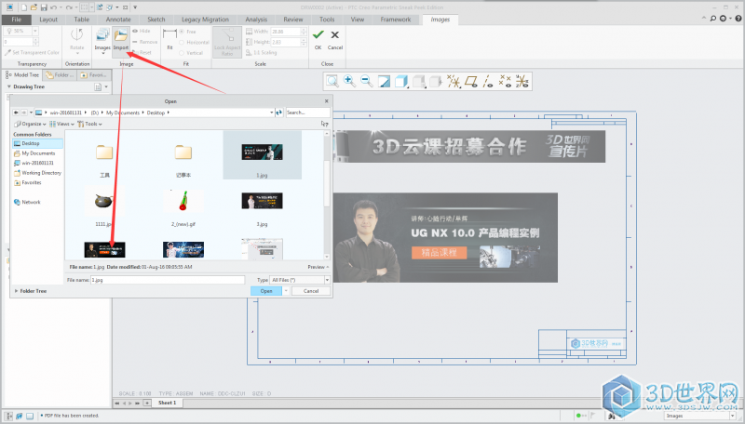This screenshot has height=424, width=745.
Task: Open the transparency percentage dropdown
Action: tap(35, 31)
